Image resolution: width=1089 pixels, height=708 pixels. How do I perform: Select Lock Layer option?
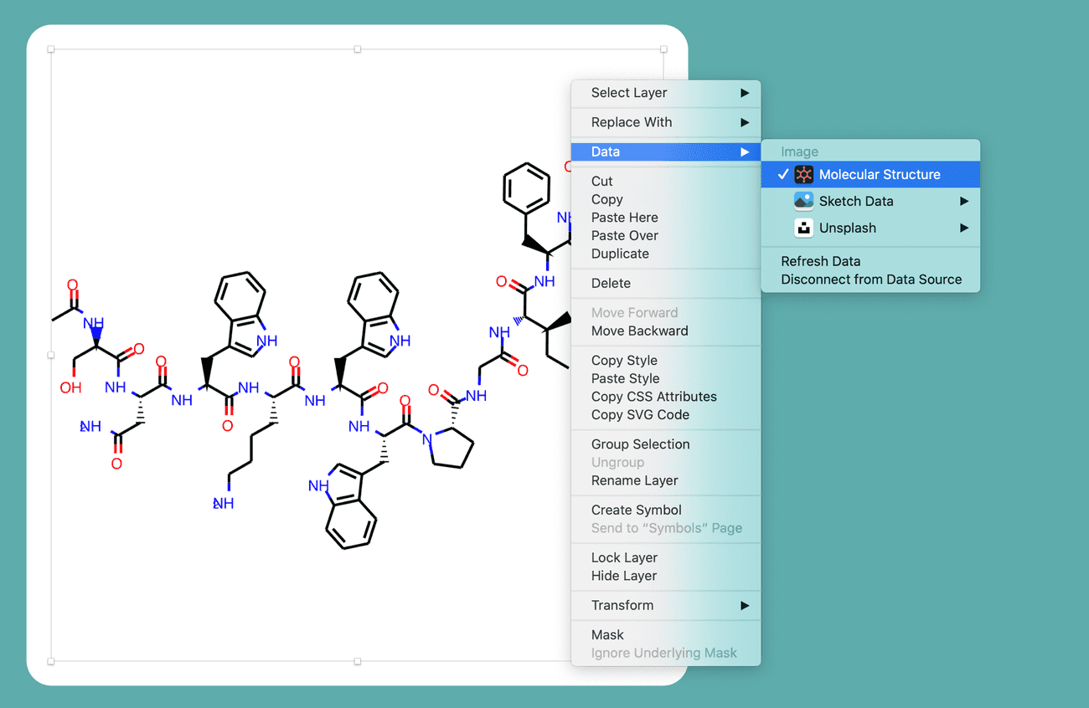pos(624,557)
